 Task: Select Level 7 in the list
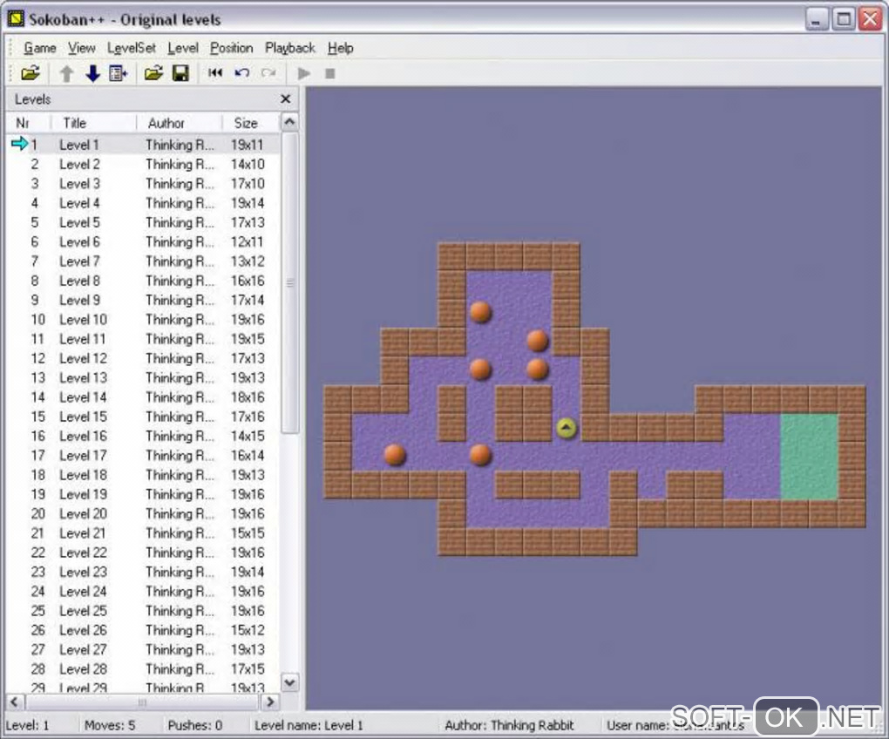coord(144,261)
